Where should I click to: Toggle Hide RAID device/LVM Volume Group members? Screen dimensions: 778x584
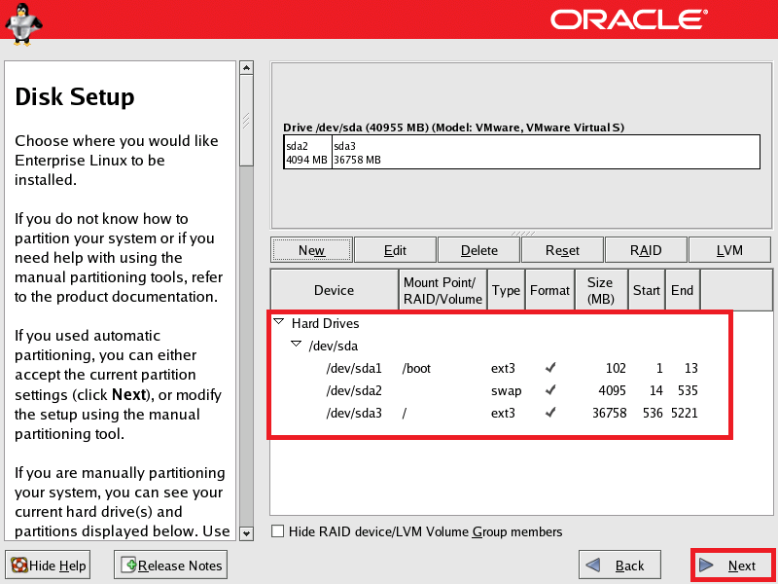278,531
